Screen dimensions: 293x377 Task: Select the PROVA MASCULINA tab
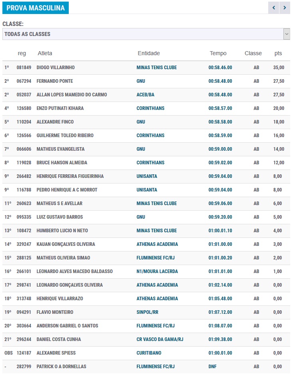[x=36, y=8]
